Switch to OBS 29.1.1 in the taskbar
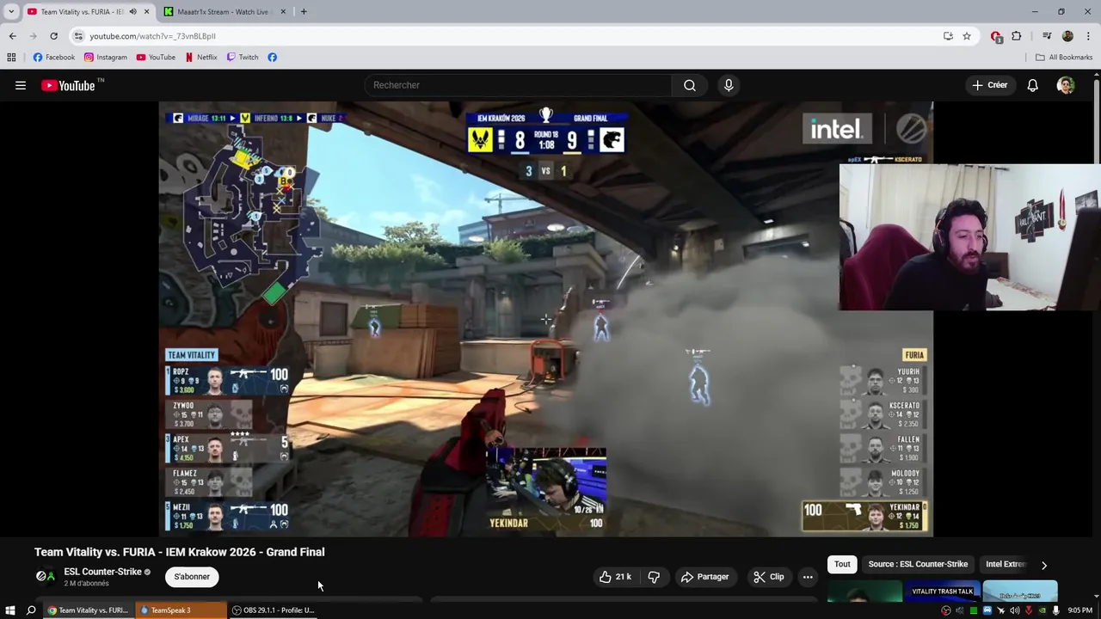The height and width of the screenshot is (619, 1101). (x=274, y=610)
